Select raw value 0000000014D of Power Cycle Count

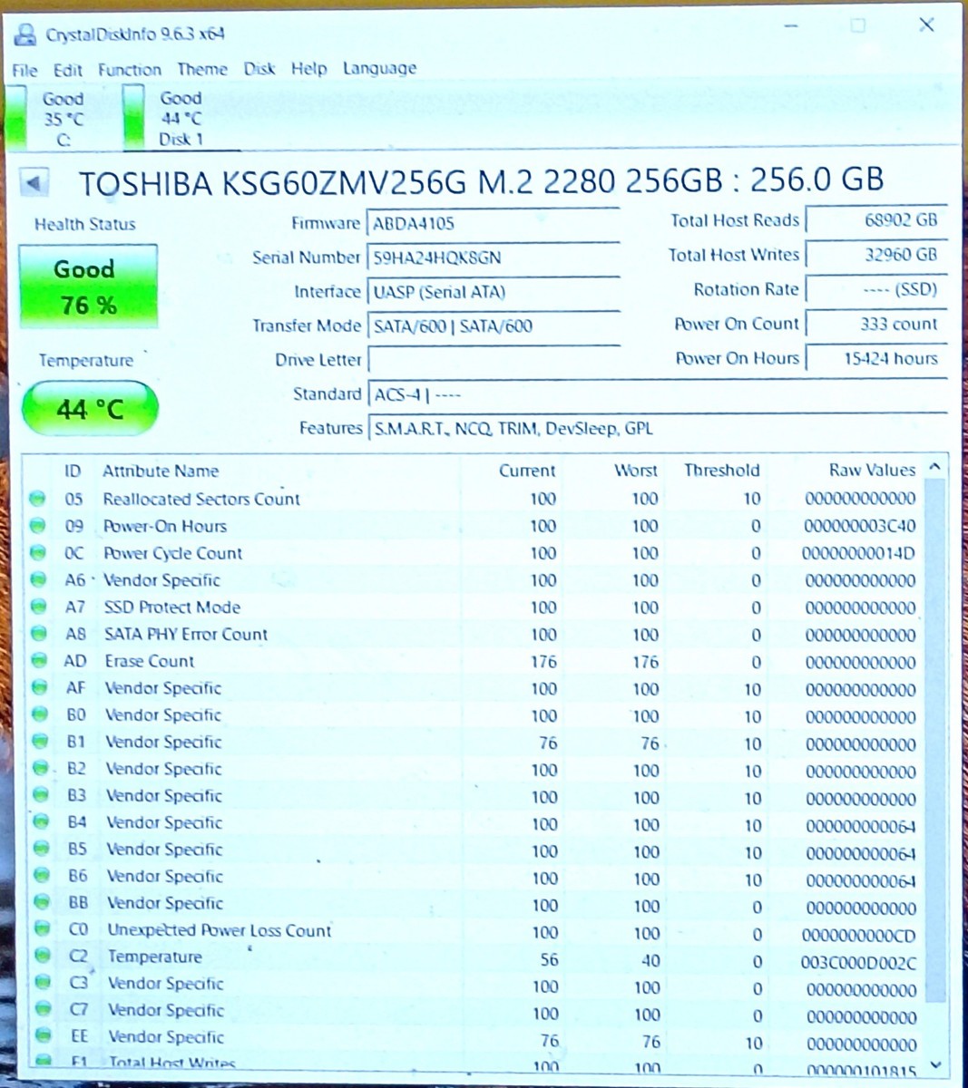tap(859, 553)
